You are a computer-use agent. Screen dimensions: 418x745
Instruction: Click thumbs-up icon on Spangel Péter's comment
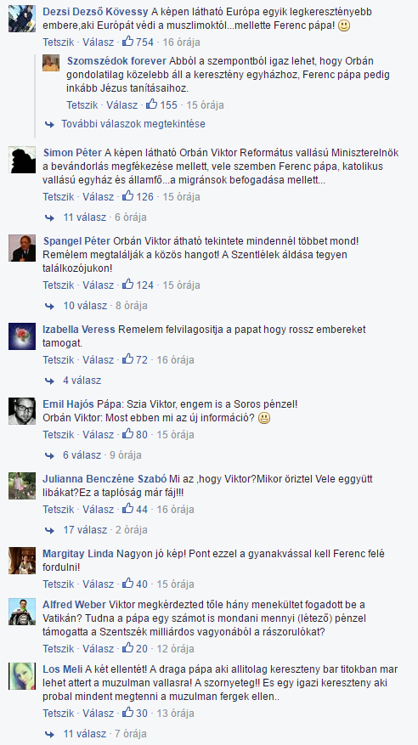tap(127, 285)
